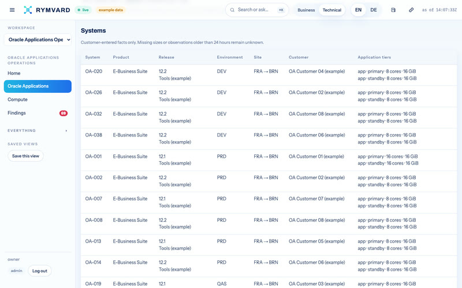Click OA Customer 05 (example) cell
462x288 pixels.
click(x=316, y=241)
